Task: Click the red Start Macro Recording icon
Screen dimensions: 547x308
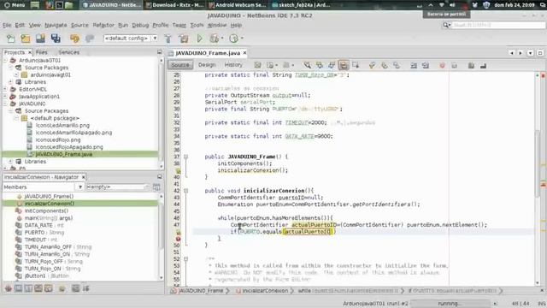Action: click(442, 65)
